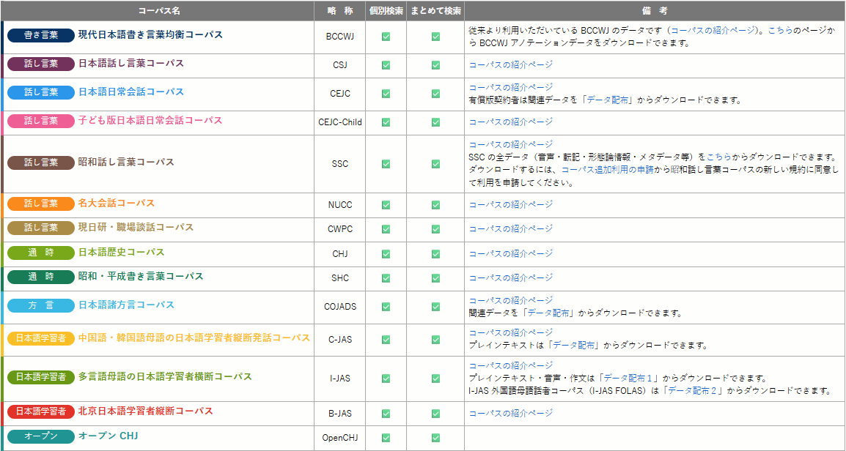This screenshot has height=451, width=846.
Task: Click the まとめて検索 column header
Action: point(435,11)
